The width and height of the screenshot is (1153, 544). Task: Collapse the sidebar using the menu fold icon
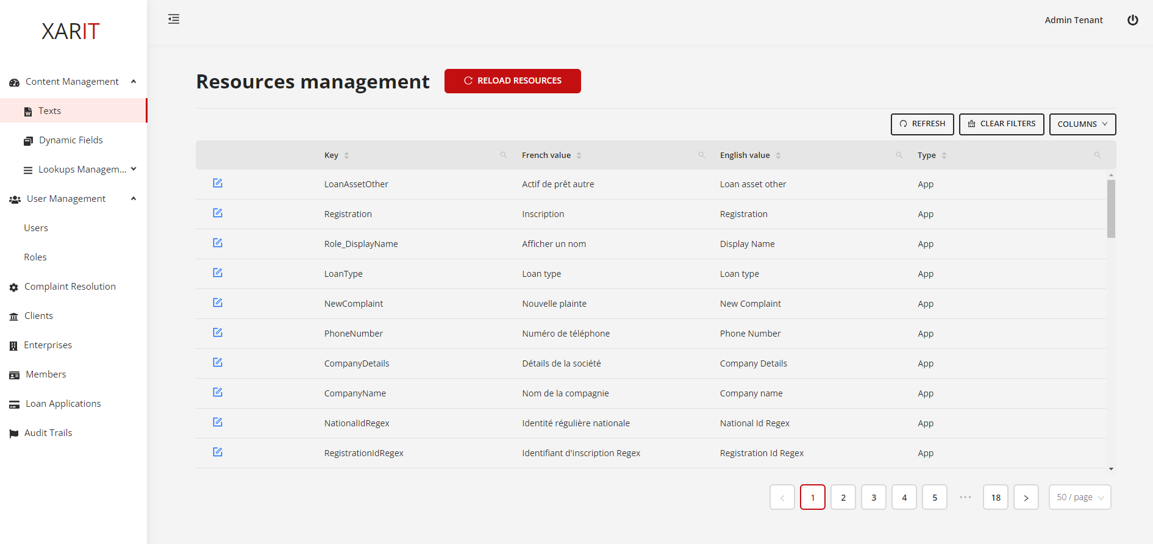(x=174, y=19)
